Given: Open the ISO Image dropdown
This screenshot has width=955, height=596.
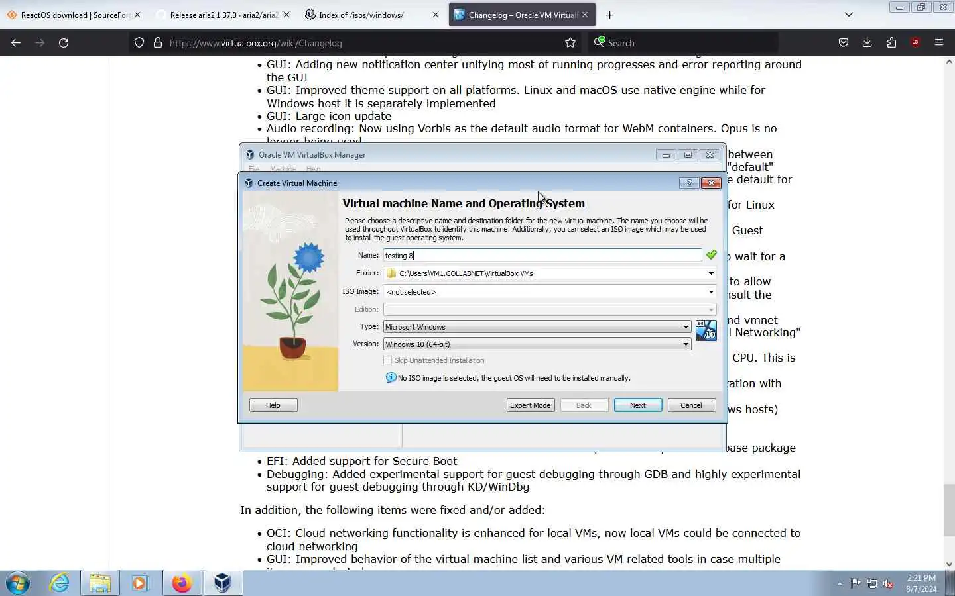Looking at the screenshot, I should tap(711, 292).
